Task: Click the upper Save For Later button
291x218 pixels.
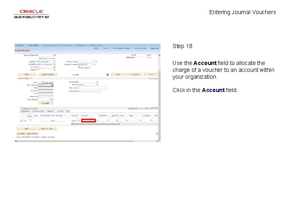Action: pyautogui.click(x=48, y=74)
